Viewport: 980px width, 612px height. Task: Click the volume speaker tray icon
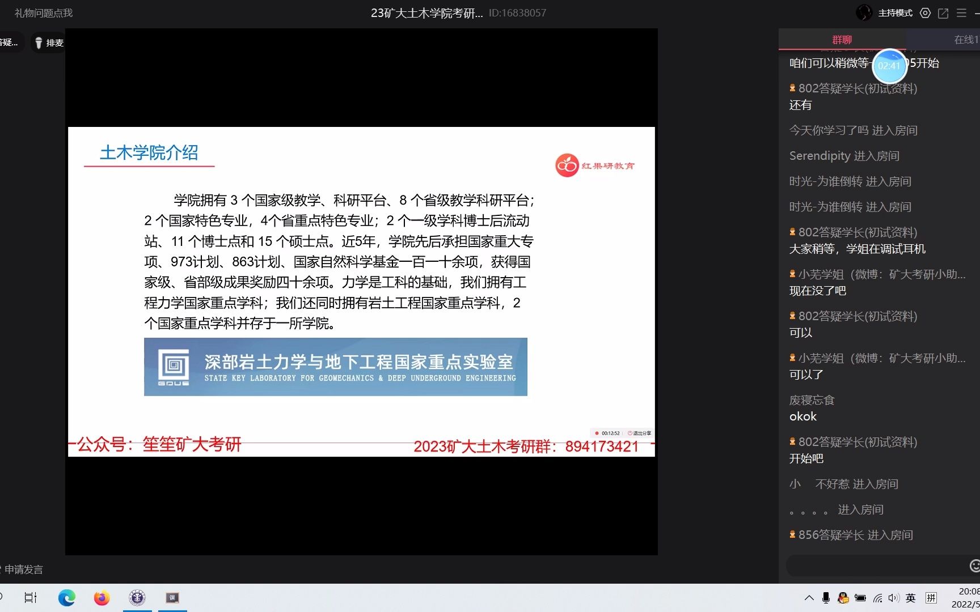coord(894,598)
